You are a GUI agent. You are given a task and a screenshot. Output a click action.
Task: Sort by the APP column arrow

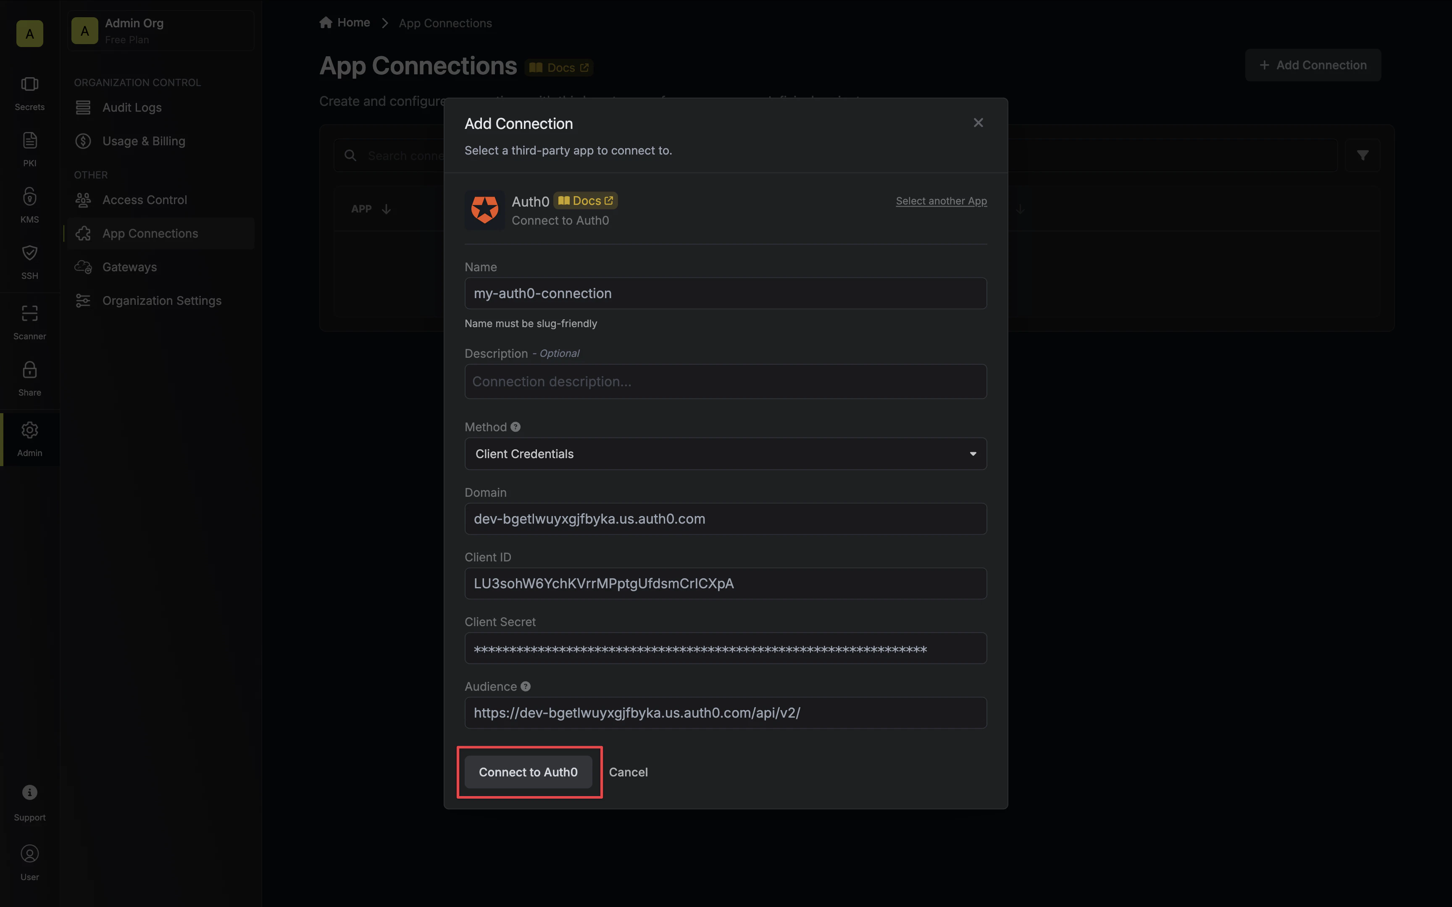point(387,209)
